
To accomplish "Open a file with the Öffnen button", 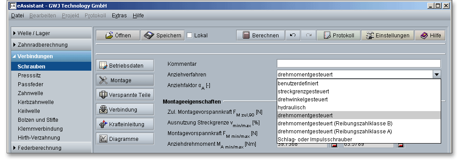I will click(x=118, y=35).
